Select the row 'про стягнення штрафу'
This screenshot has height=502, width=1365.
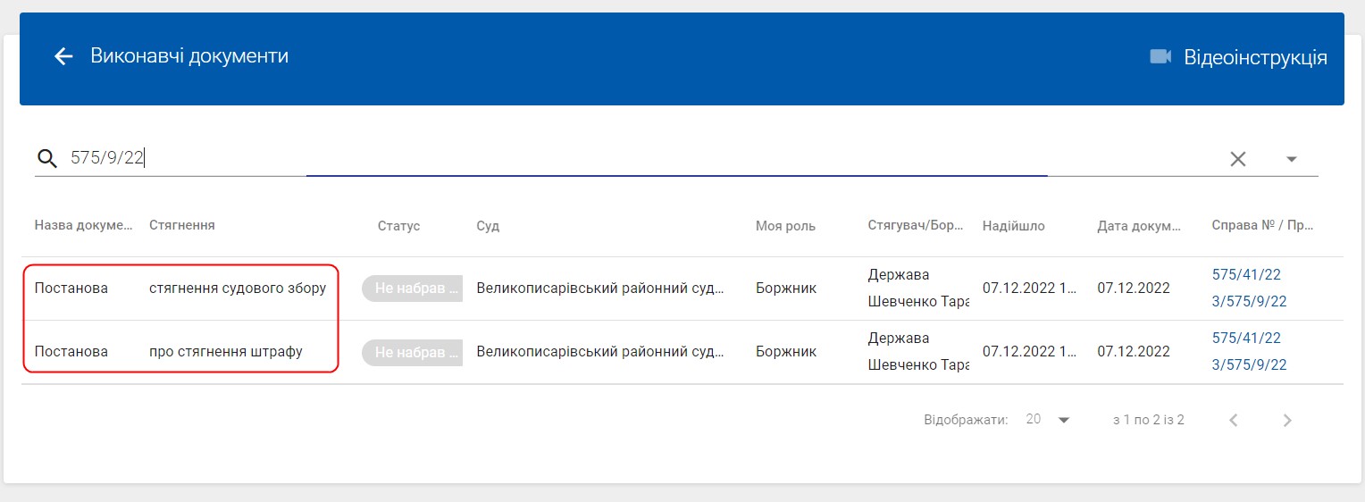pos(225,352)
